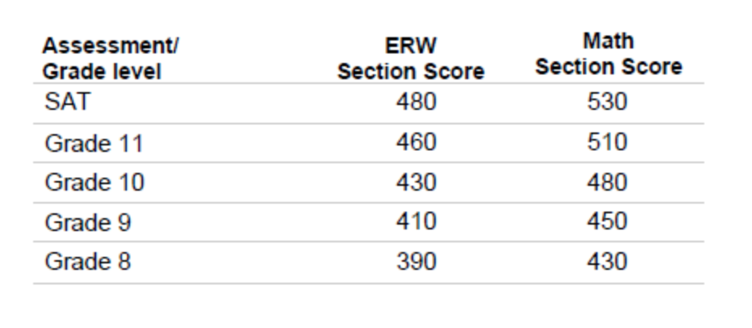This screenshot has width=752, height=328.
Task: Click the Grade 8 Math score 430
Action: click(607, 261)
